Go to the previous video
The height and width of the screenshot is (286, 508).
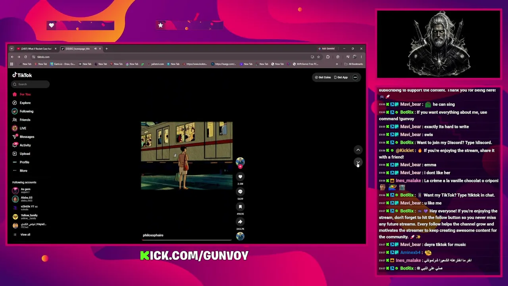[358, 150]
